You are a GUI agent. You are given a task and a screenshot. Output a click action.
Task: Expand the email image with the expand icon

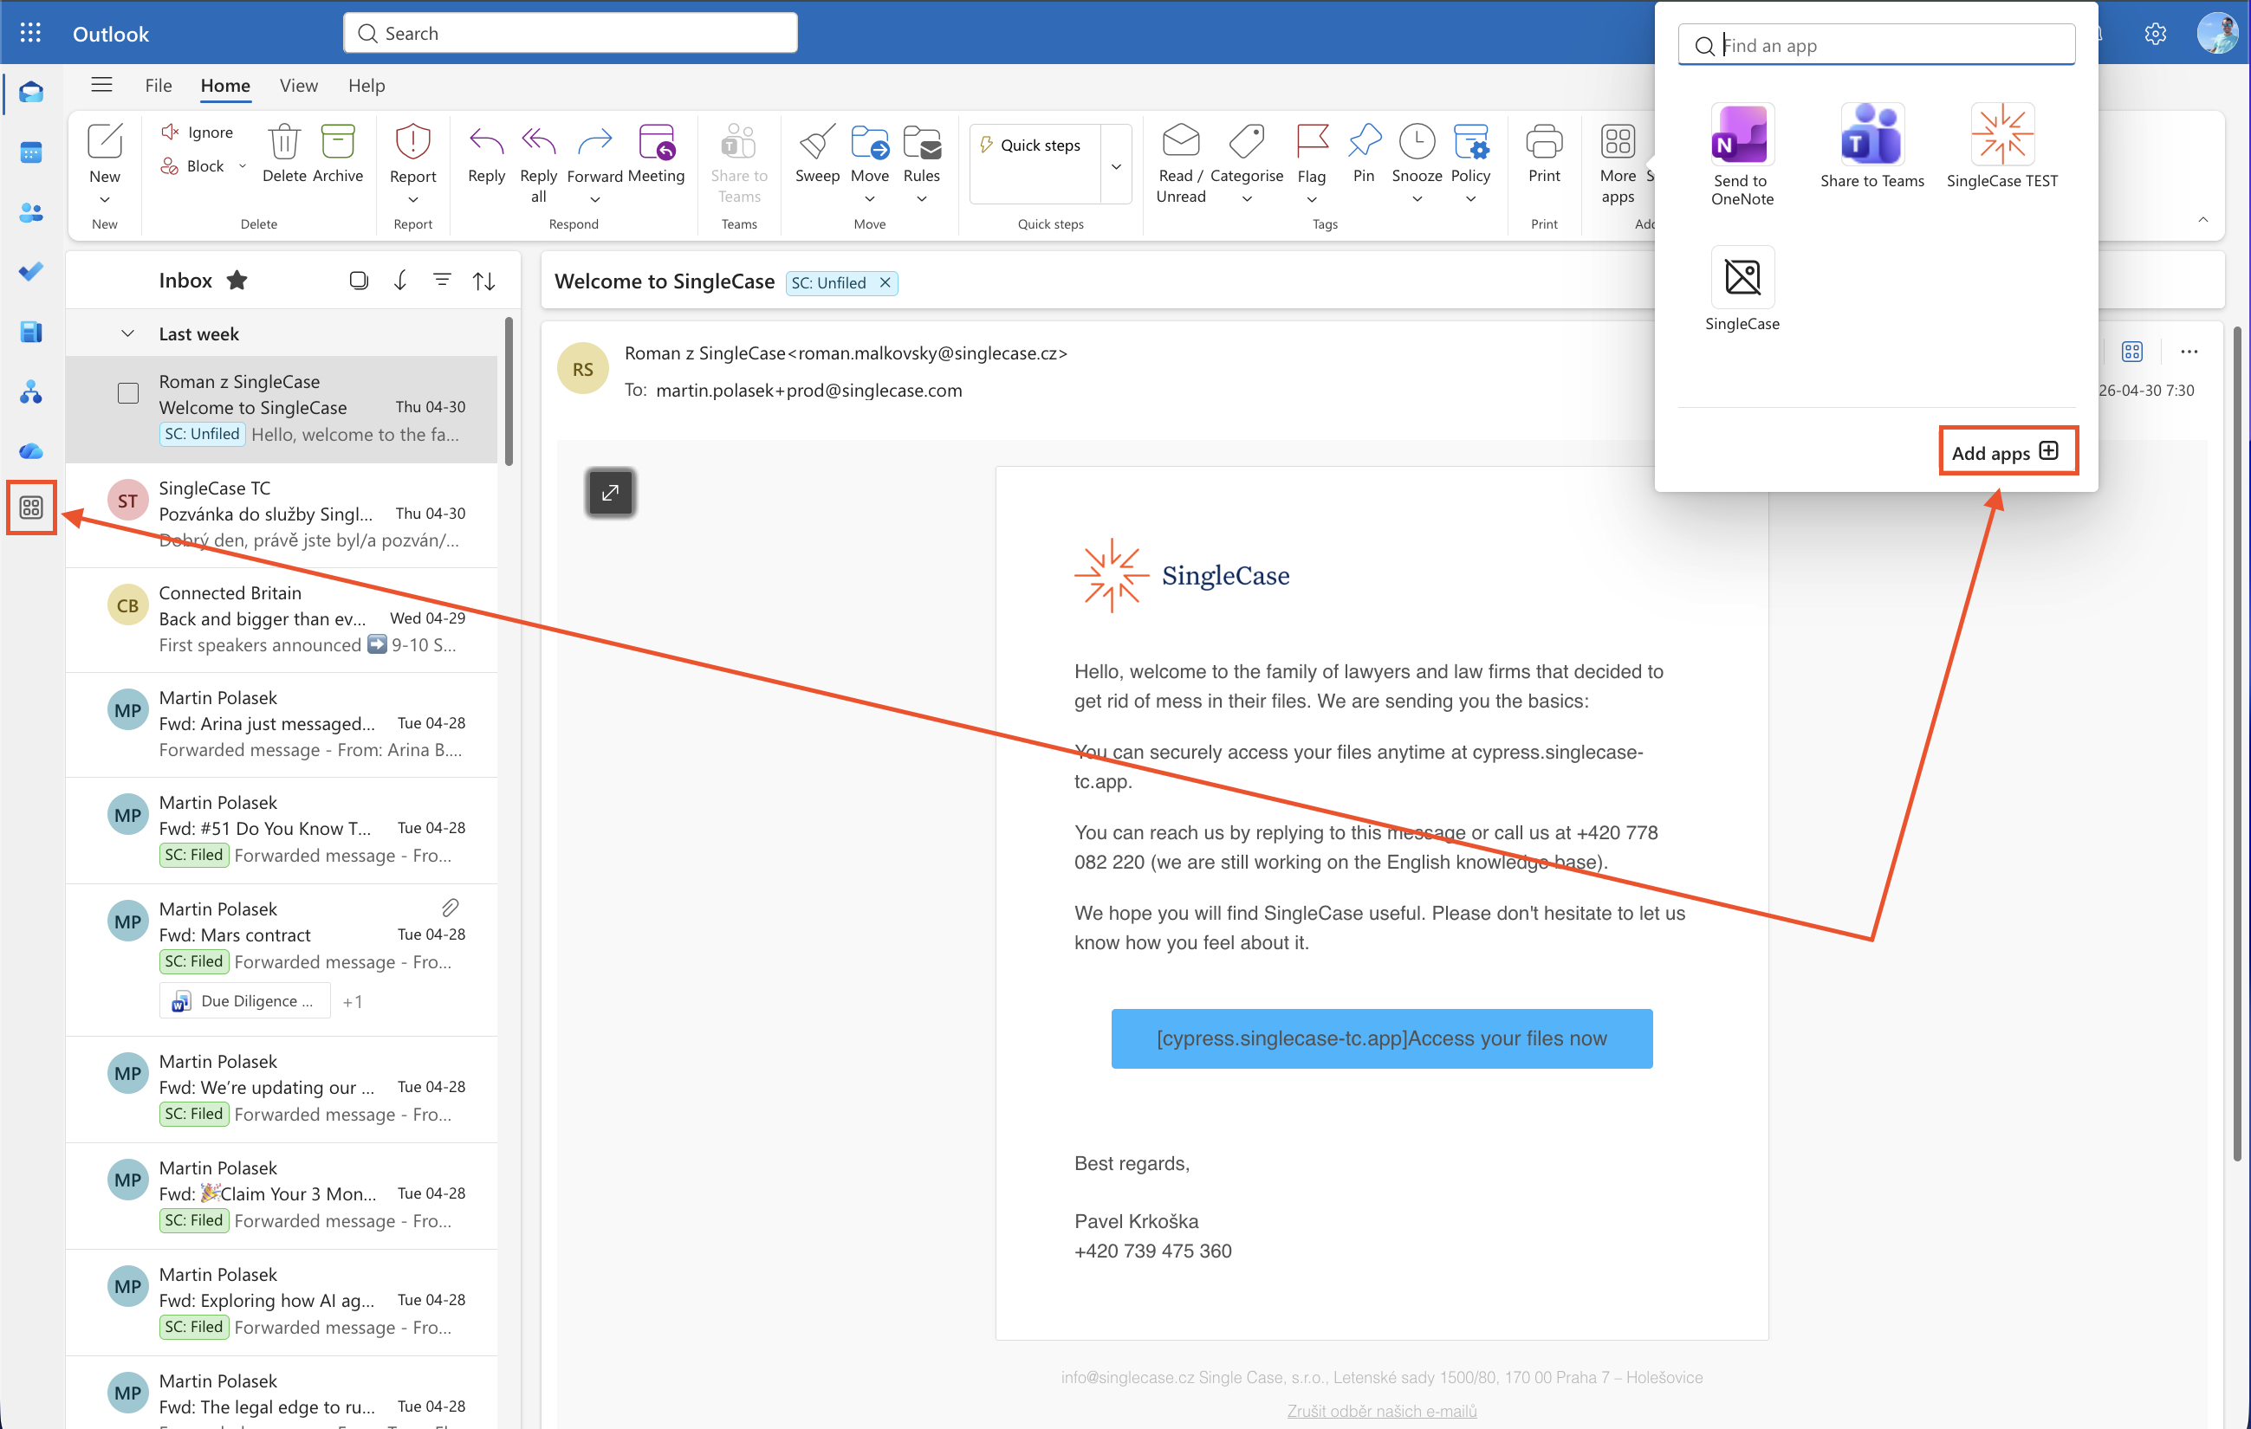click(611, 493)
